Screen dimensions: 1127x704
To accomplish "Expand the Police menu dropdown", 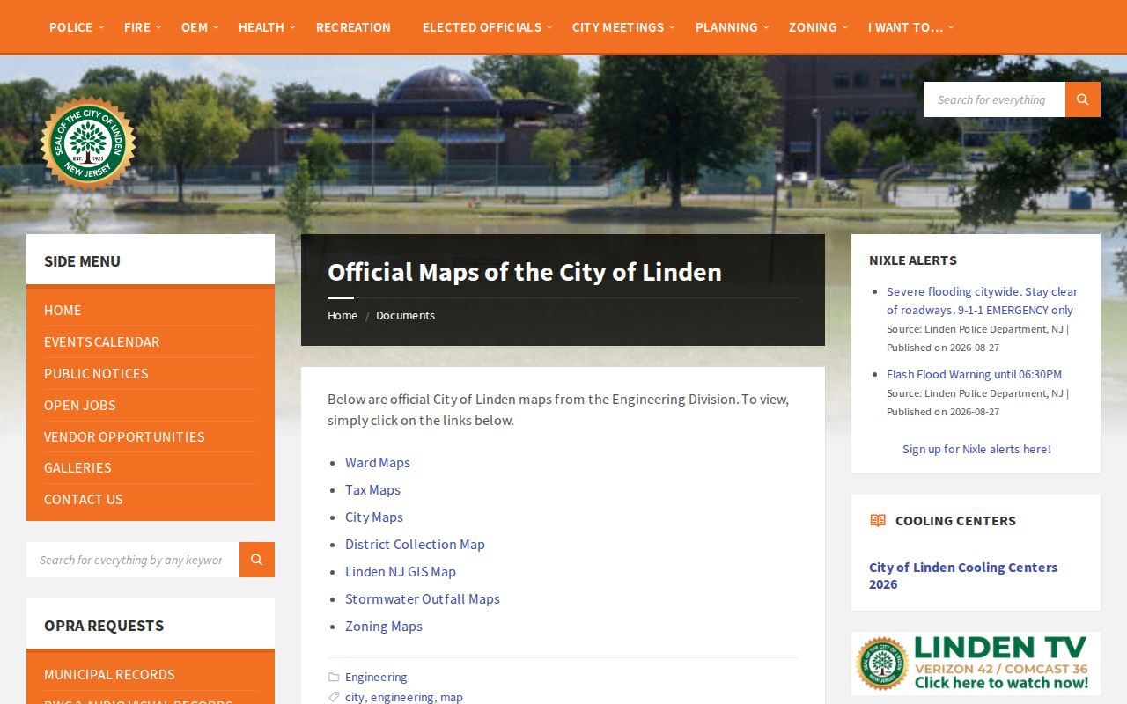I will point(77,27).
